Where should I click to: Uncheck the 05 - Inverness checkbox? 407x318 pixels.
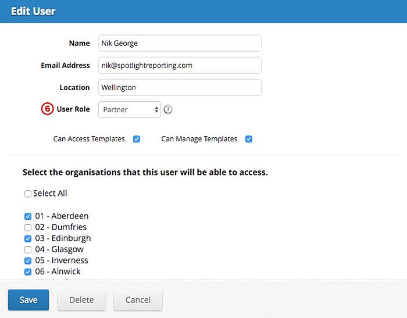28,260
